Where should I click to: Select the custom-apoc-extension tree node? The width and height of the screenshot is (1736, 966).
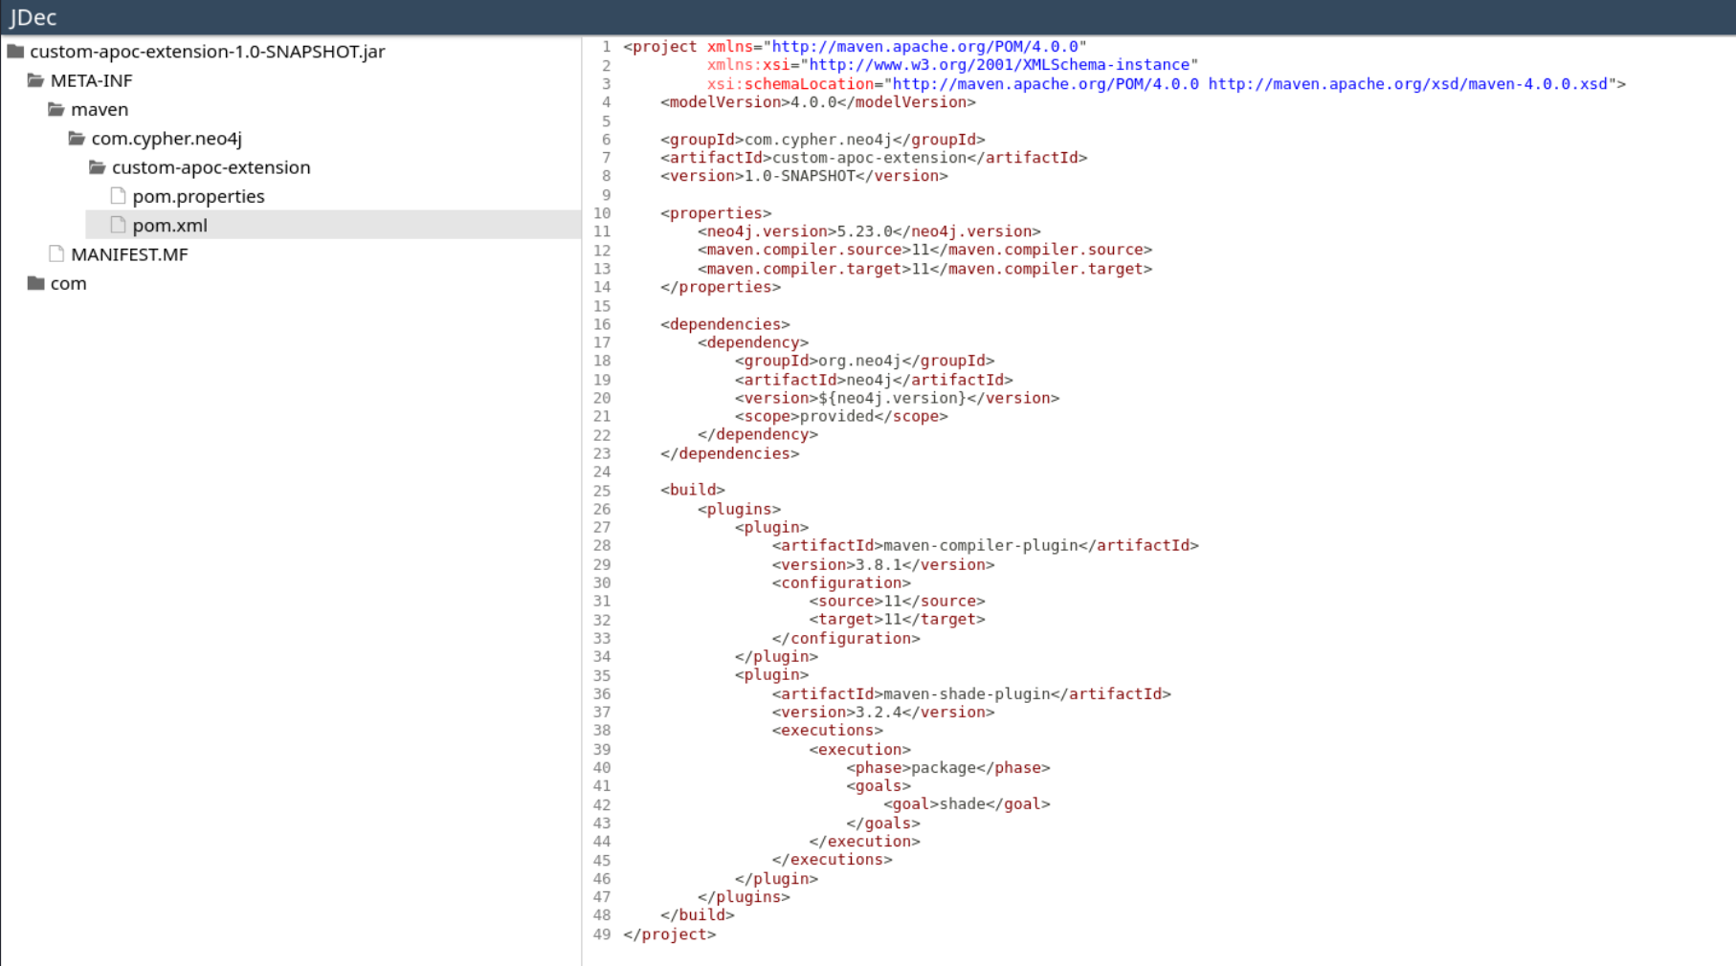(x=211, y=167)
